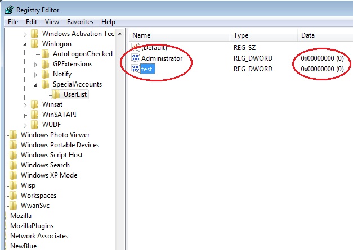Image resolution: width=353 pixels, height=250 pixels.
Task: Click the Winsat folder icon
Action: [x=35, y=104]
